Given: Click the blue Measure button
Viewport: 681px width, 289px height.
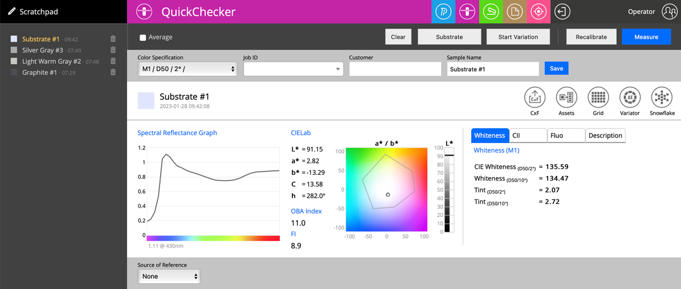Looking at the screenshot, I should click(646, 37).
